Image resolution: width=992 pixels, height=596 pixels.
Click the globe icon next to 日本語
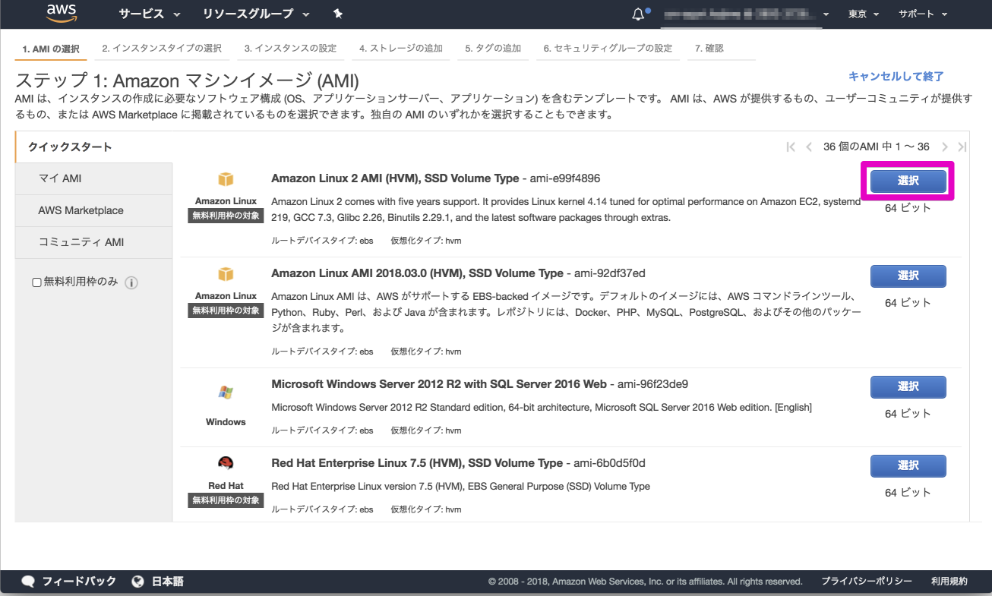pyautogui.click(x=138, y=582)
